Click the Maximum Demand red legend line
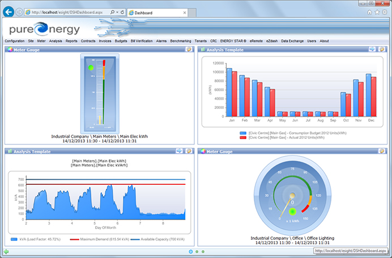This screenshot has width=392, height=258. click(74, 241)
